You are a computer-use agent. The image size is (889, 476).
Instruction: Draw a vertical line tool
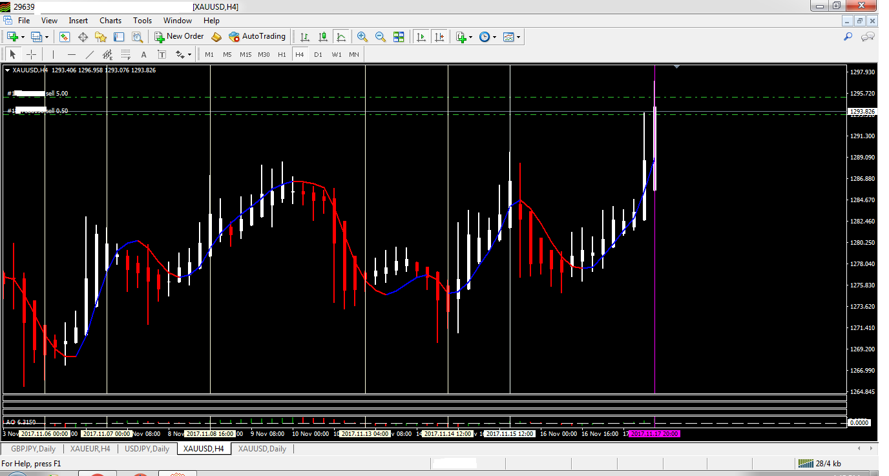click(53, 54)
